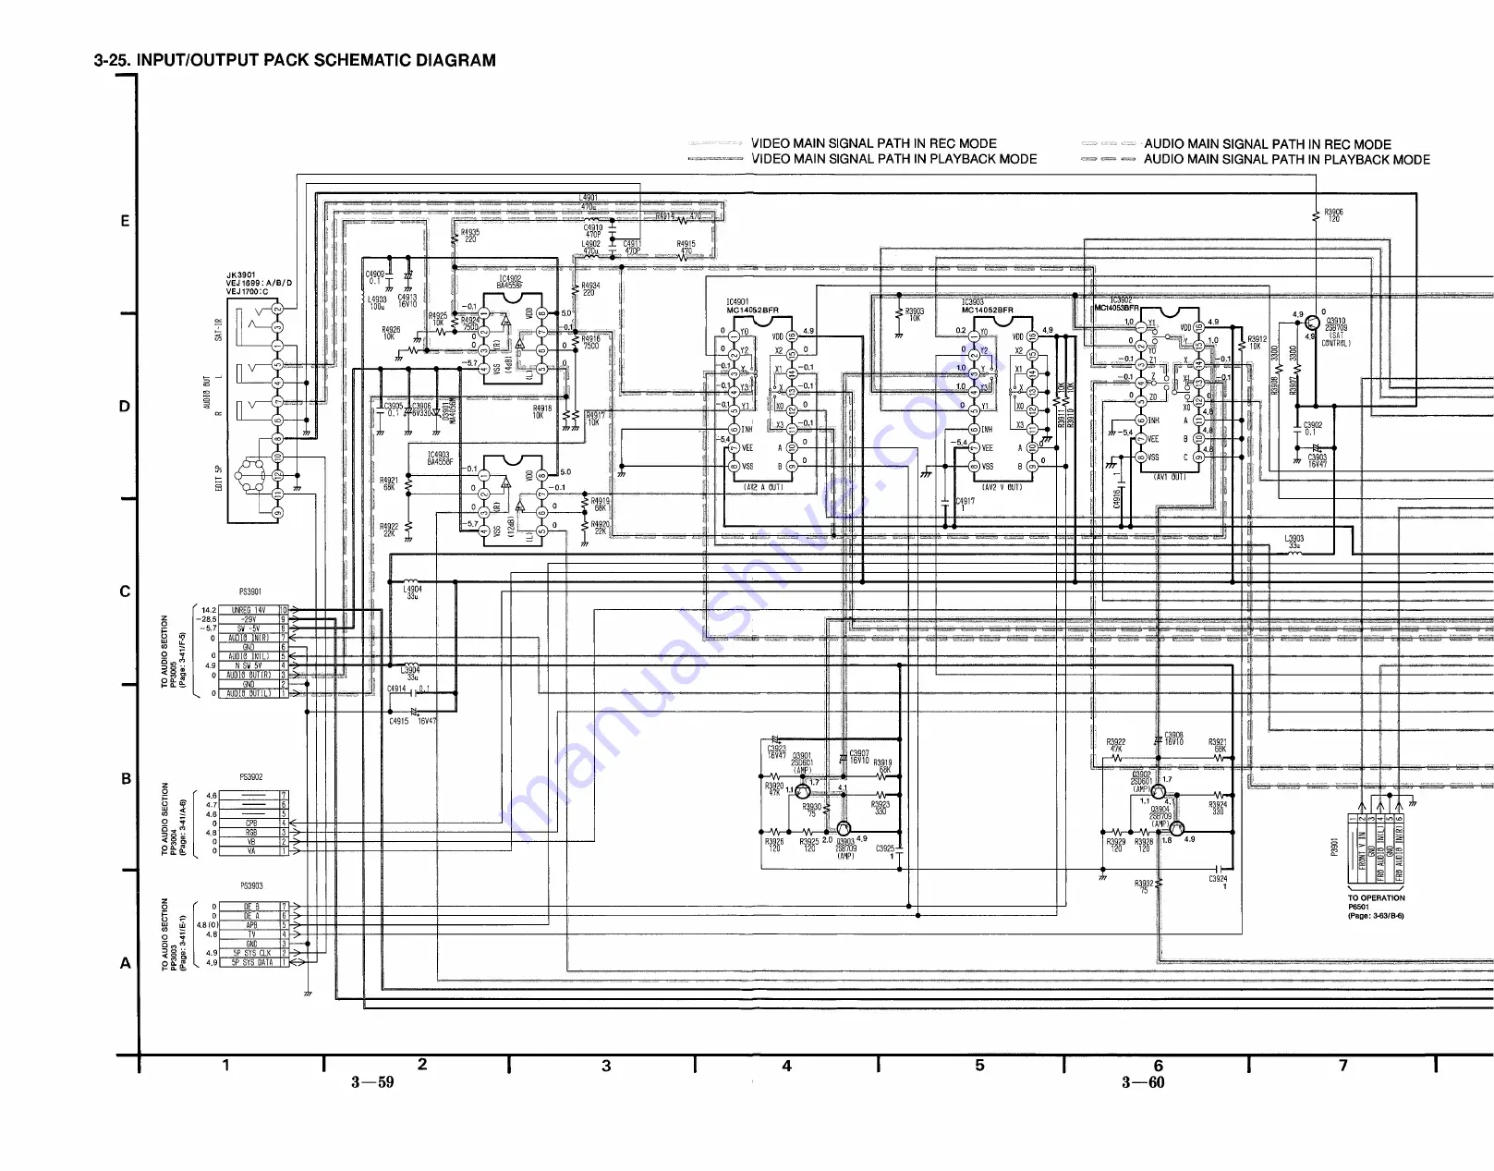Click the C4910 capacitor label

pyautogui.click(x=593, y=231)
